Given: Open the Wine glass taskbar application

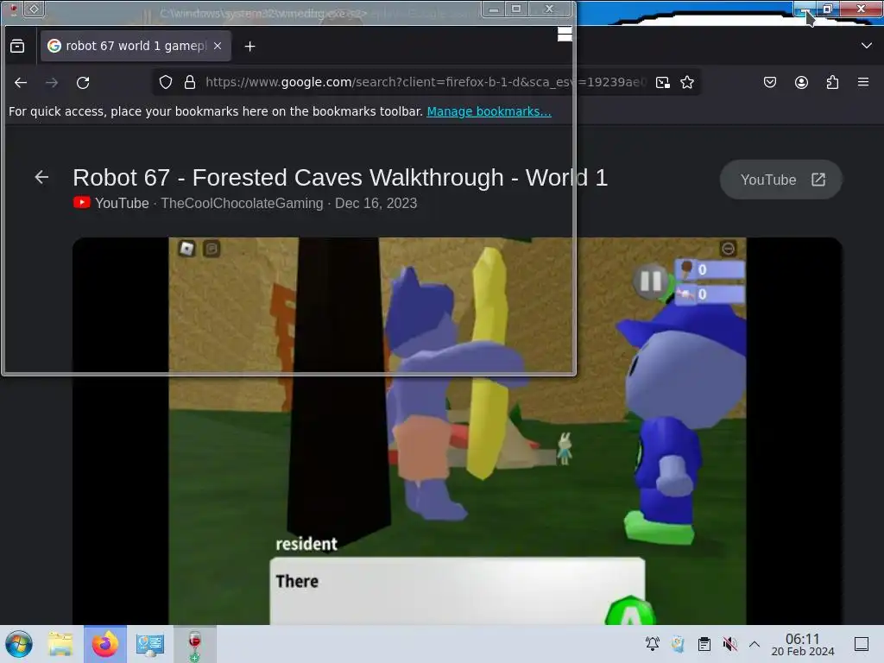Looking at the screenshot, I should pyautogui.click(x=194, y=644).
